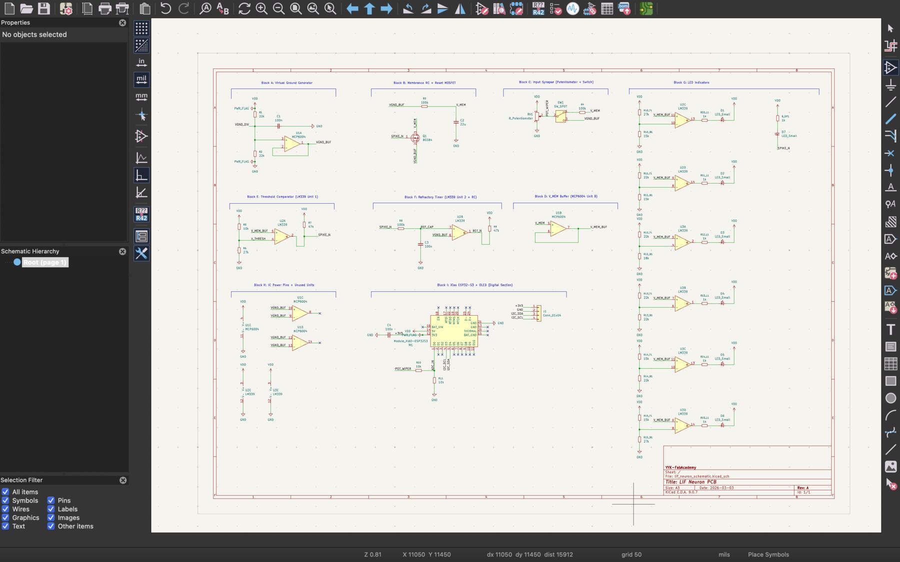Switch units to millimeters
The height and width of the screenshot is (562, 900).
click(x=141, y=96)
